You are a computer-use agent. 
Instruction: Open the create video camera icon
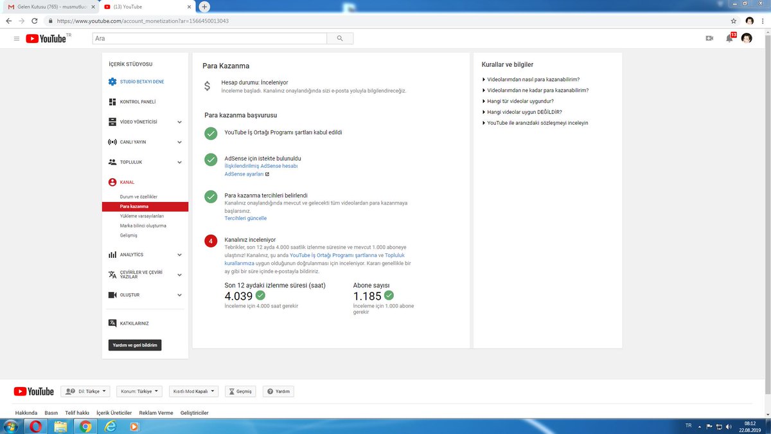pos(709,39)
